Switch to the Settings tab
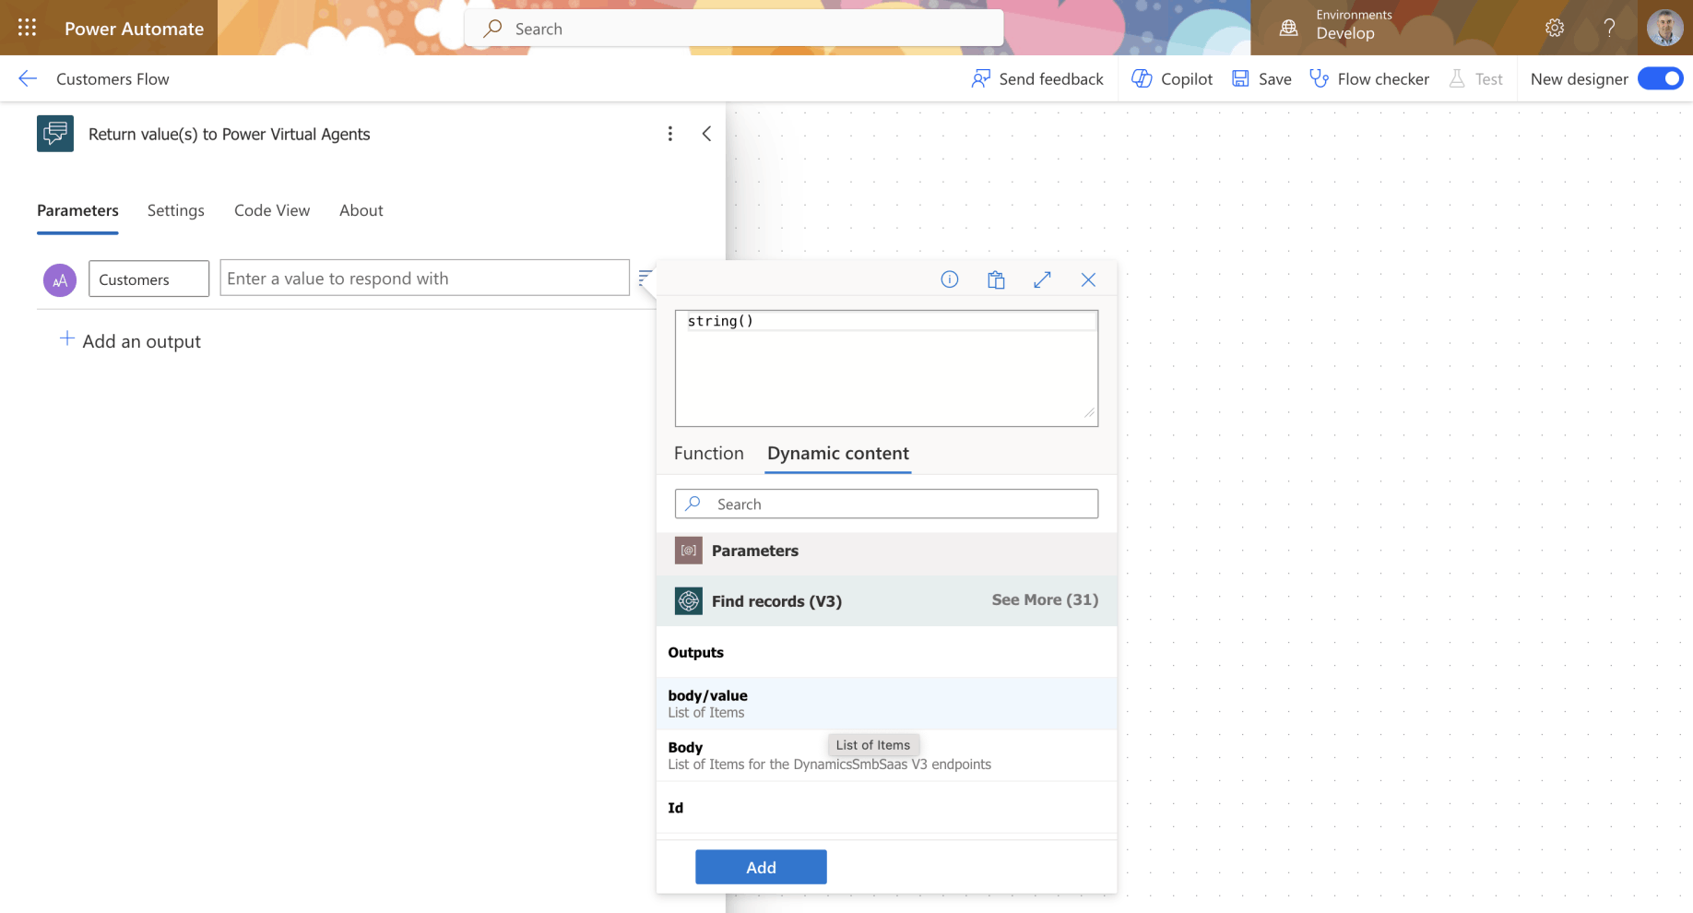This screenshot has width=1693, height=913. (x=176, y=210)
